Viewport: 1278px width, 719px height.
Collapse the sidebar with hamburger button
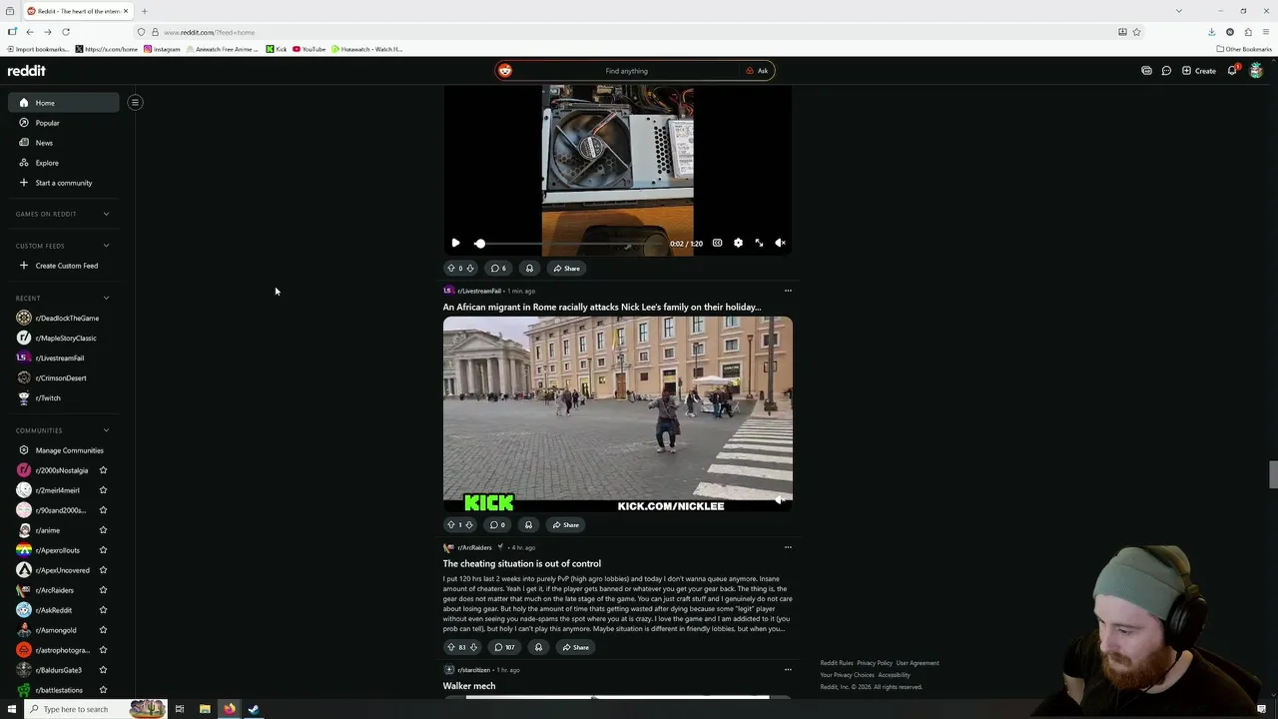[x=135, y=102]
